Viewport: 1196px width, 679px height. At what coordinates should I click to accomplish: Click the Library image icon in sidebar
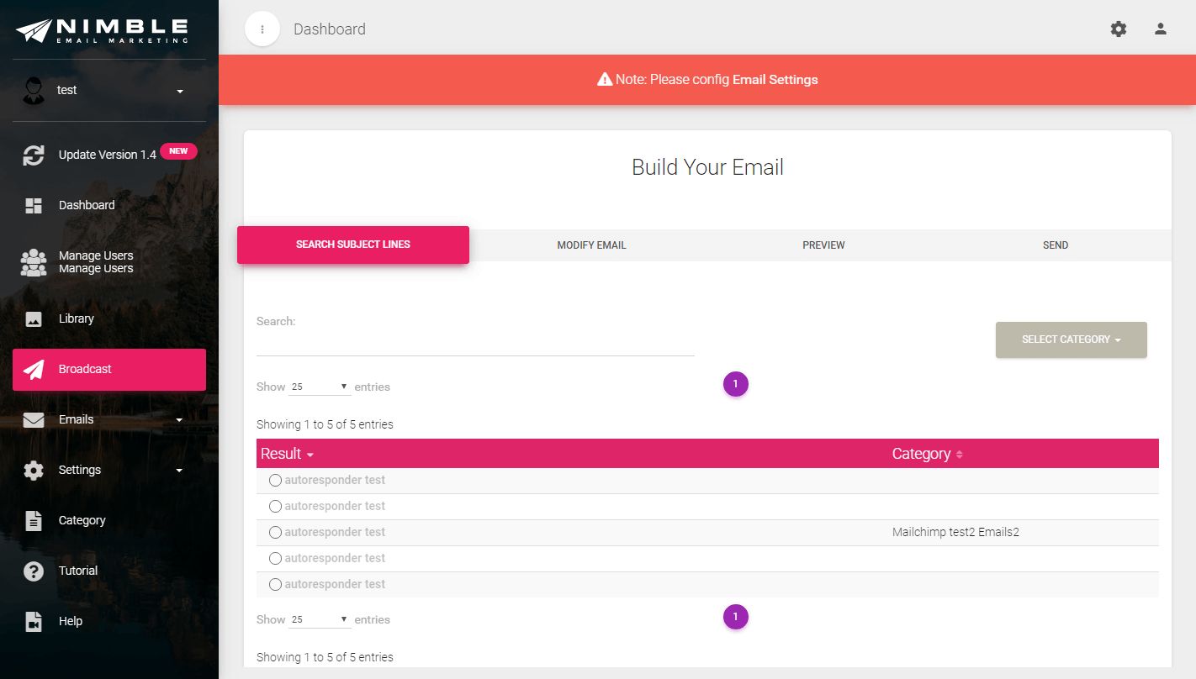coord(34,319)
